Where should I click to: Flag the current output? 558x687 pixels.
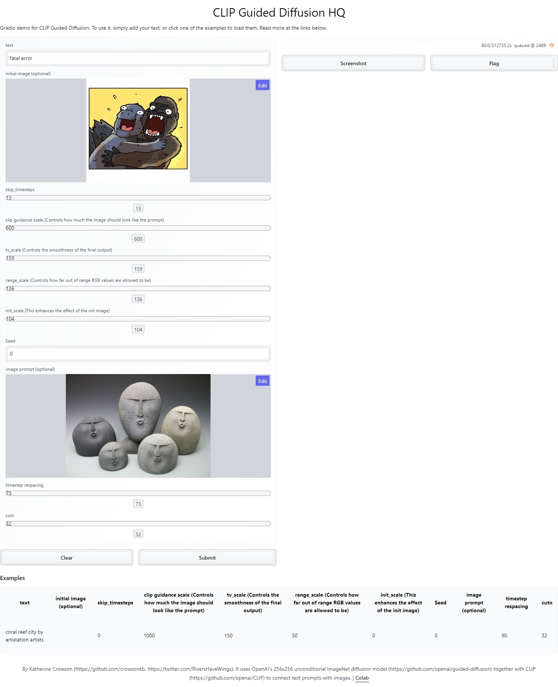click(494, 63)
